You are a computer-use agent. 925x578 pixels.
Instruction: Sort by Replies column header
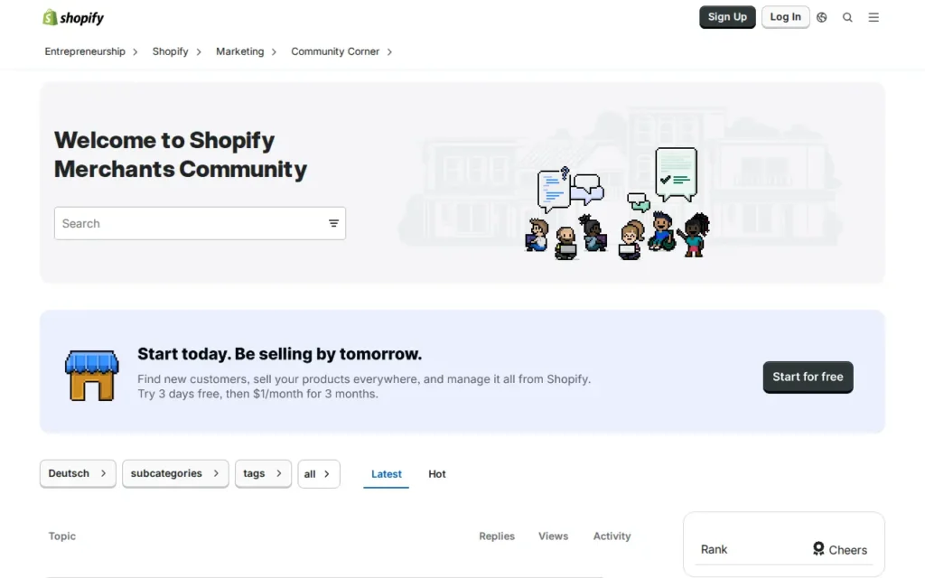(x=497, y=536)
